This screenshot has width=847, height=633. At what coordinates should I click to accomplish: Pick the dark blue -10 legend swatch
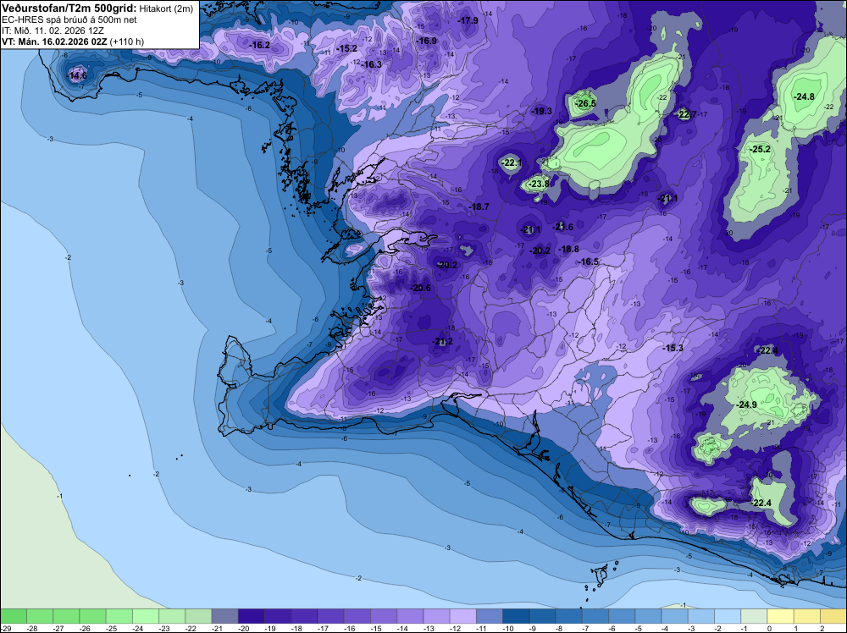tap(516, 616)
